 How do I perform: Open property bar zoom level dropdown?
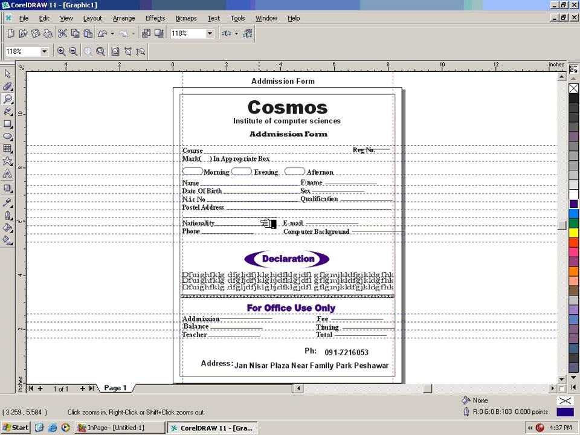pos(44,51)
